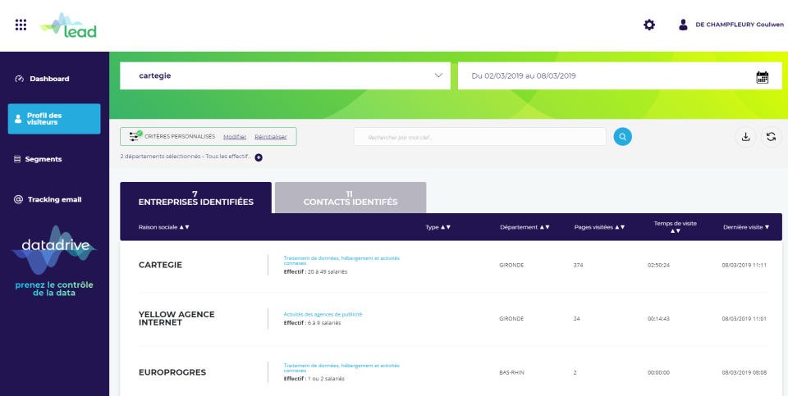The width and height of the screenshot is (788, 396).
Task: Open the CARTEGIE company row
Action: coord(451,266)
